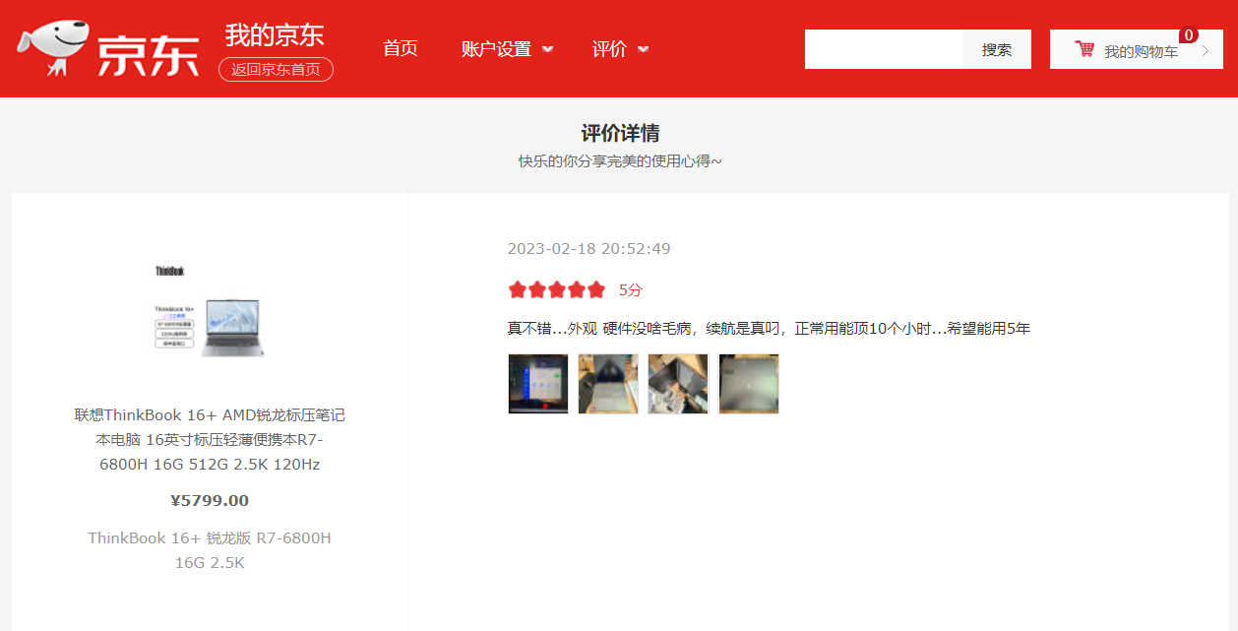1238x631 pixels.
Task: Open the shopping cart icon
Action: [1084, 49]
